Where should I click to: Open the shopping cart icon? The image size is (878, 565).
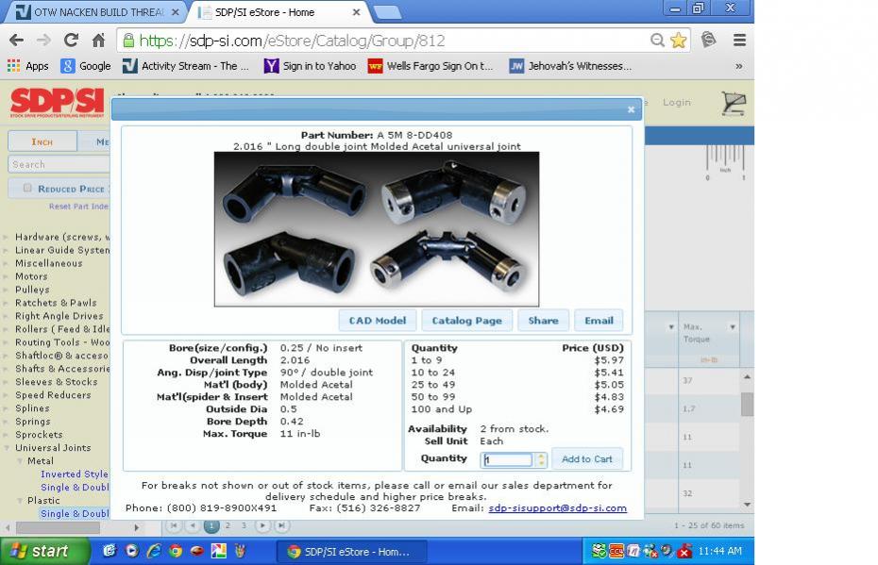pos(733,103)
